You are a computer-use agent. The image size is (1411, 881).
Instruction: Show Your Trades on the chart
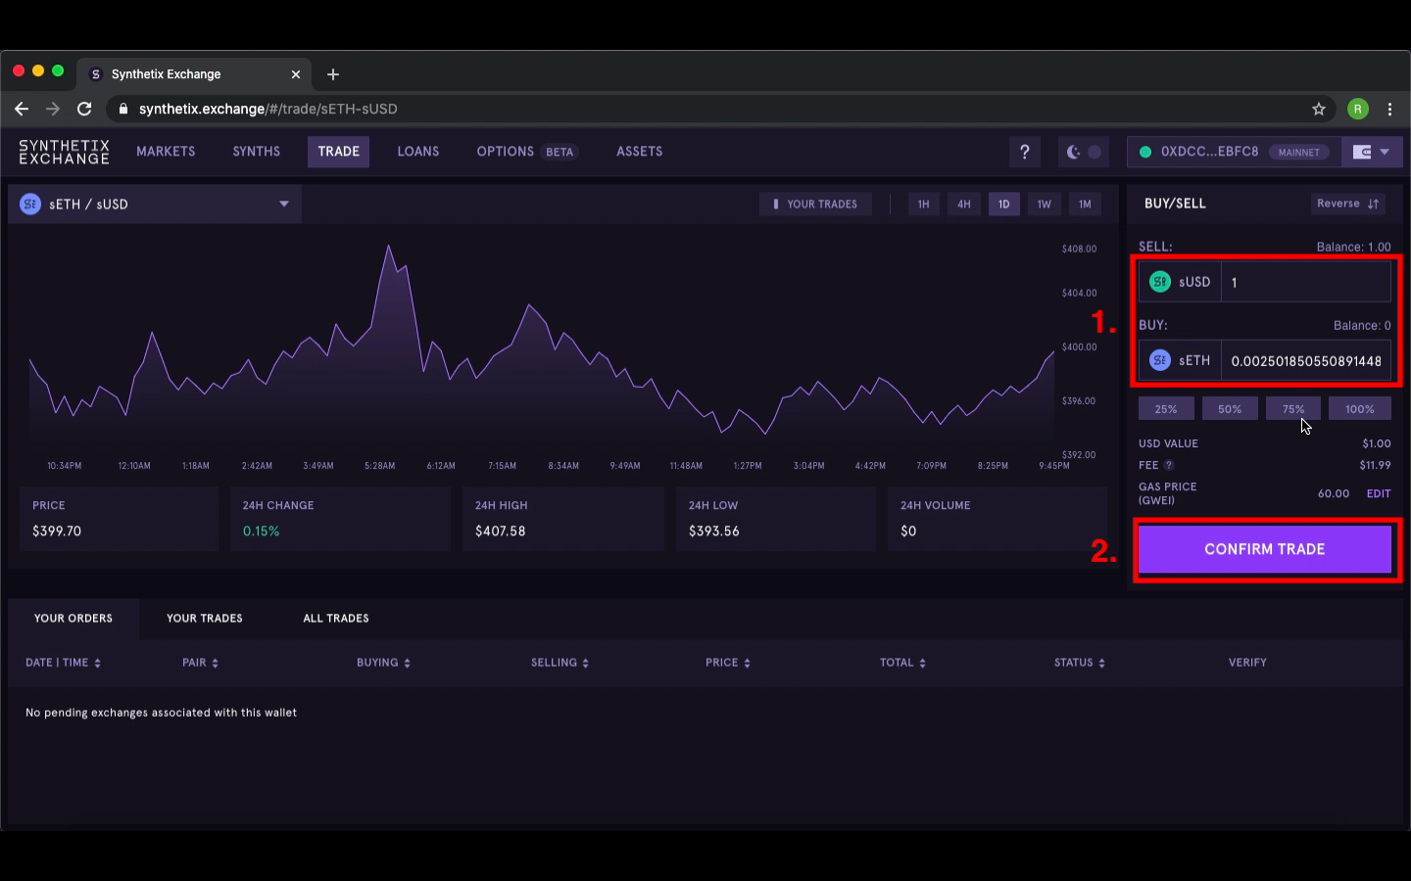[x=815, y=204]
